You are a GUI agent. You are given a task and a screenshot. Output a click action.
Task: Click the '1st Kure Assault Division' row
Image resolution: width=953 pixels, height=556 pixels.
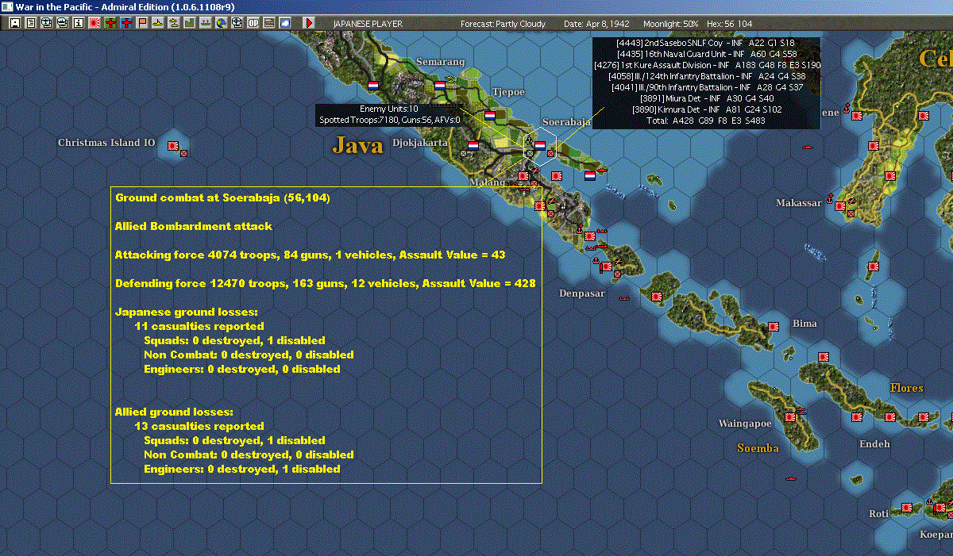coord(708,65)
